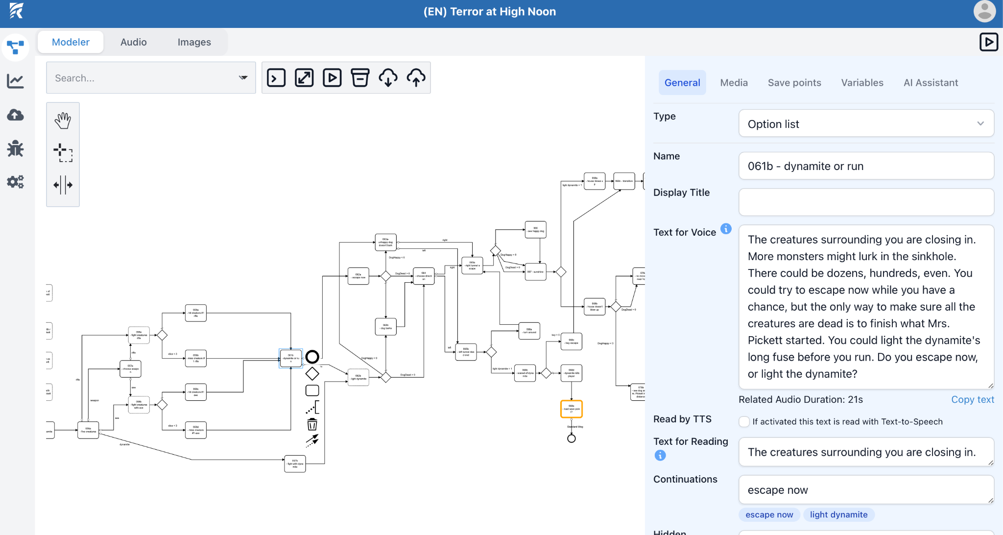
Task: Select the lasso selection tool
Action: [63, 153]
